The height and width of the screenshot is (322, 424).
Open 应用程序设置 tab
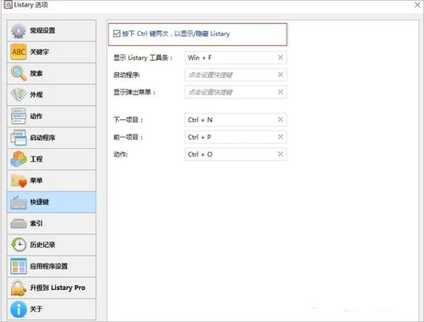click(51, 266)
